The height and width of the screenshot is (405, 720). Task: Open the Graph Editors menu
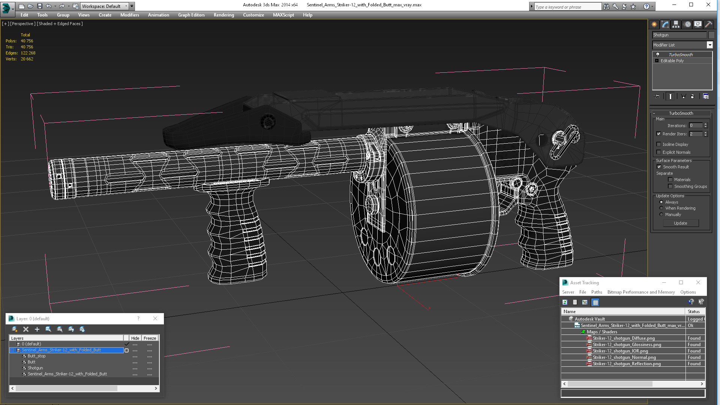click(x=191, y=15)
